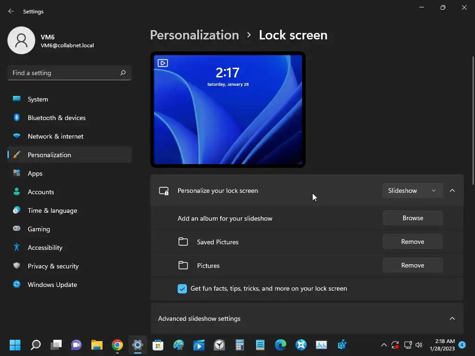Open Microsoft Store from taskbar
Image resolution: width=475 pixels, height=356 pixels.
(x=158, y=344)
